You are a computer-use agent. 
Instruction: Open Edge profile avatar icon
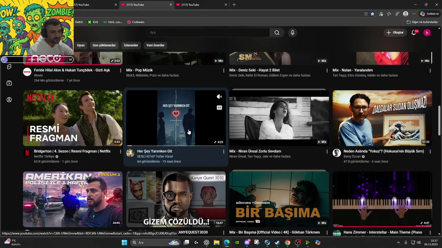405,14
